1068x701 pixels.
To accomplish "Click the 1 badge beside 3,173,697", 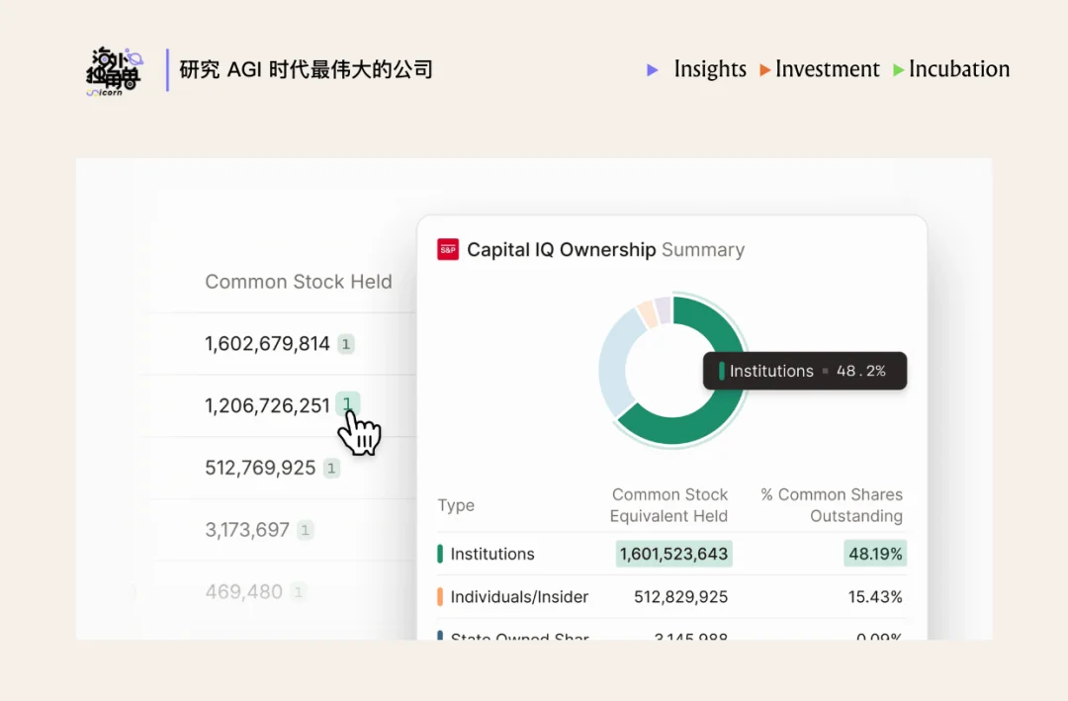I will pos(307,529).
